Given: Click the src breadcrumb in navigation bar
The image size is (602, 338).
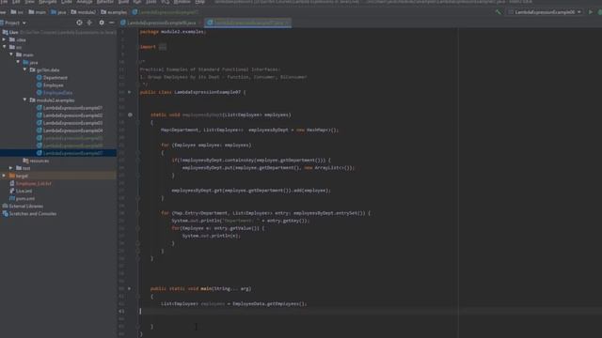Looking at the screenshot, I should [x=17, y=12].
